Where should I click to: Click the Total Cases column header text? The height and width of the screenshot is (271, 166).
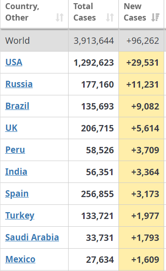85,12
